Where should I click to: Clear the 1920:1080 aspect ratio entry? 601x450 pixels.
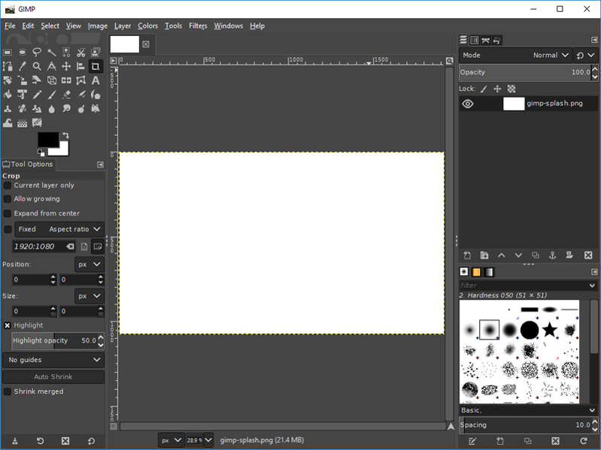coord(70,246)
